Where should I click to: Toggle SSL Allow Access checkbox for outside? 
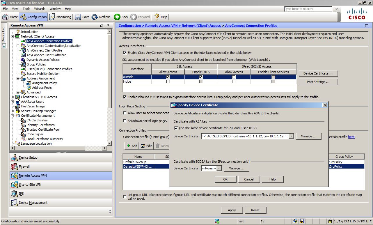168,77
